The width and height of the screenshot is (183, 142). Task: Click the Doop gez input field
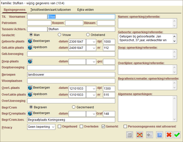[109, 62]
